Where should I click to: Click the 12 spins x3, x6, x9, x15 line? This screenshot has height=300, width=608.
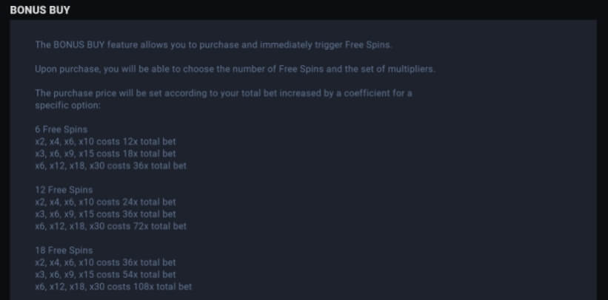[105, 214]
